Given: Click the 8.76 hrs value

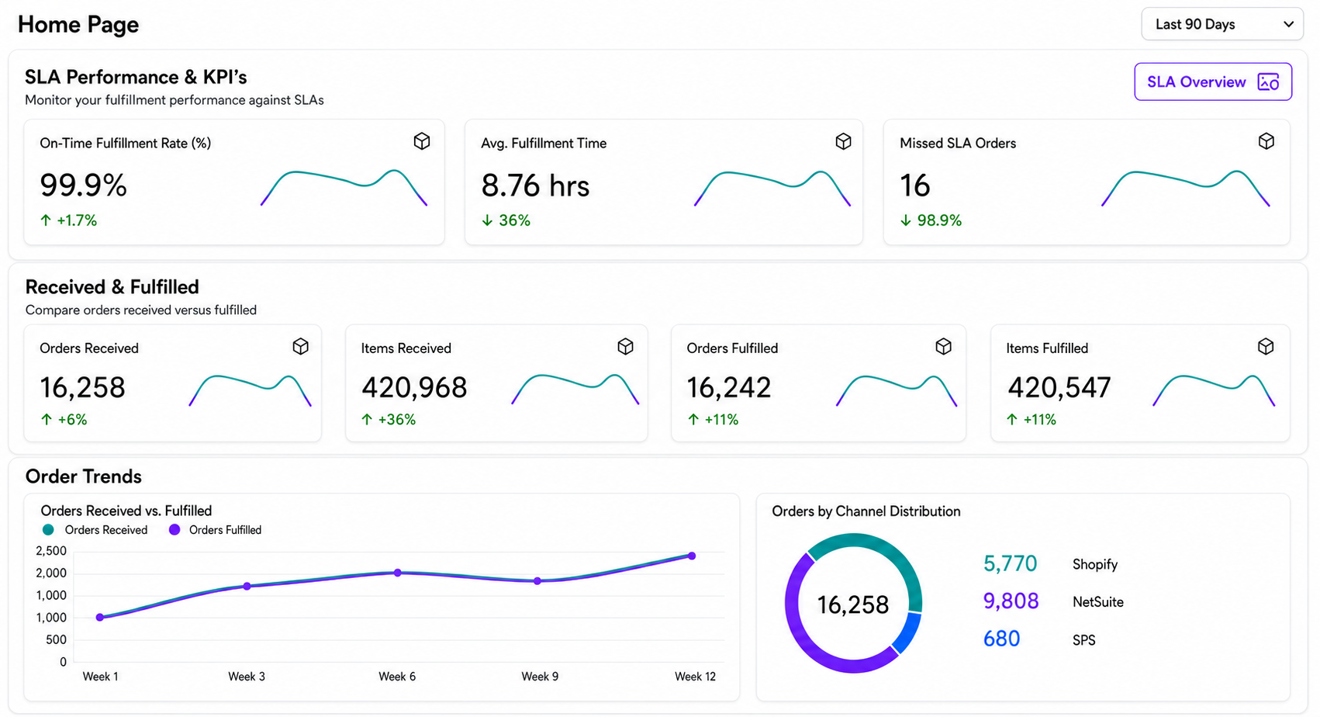Looking at the screenshot, I should (535, 186).
